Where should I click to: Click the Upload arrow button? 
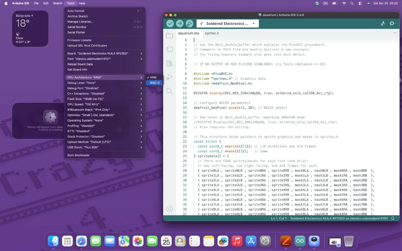180,23
